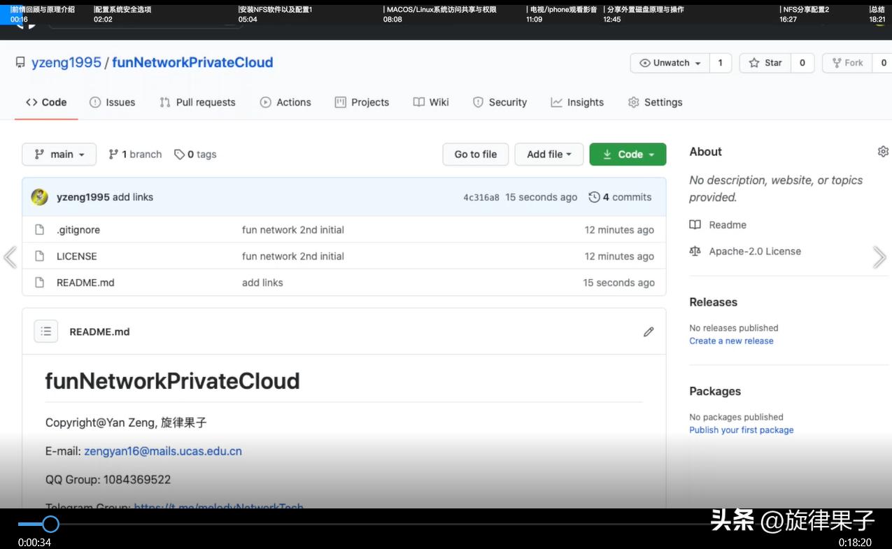Viewport: 892px width, 549px height.
Task: Click the video progress slider handle
Action: tap(50, 524)
